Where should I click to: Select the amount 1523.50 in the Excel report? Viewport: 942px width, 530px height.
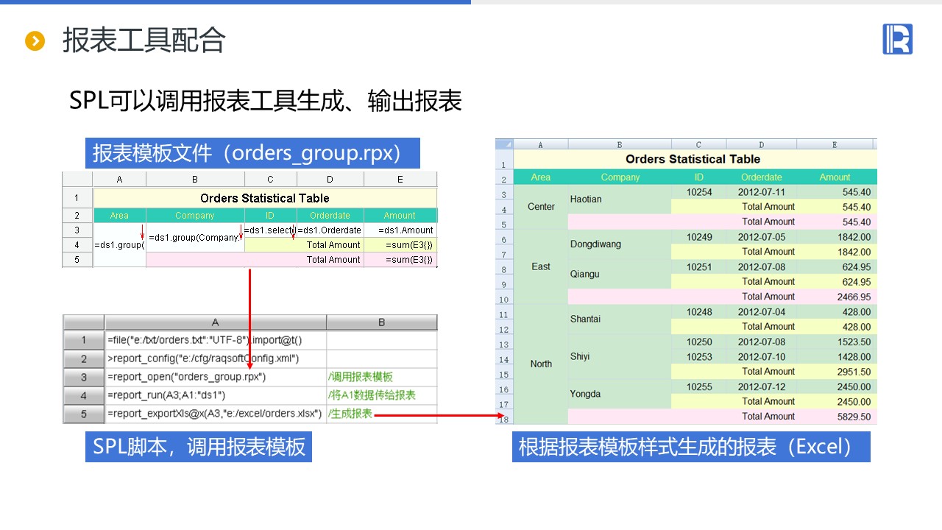(837, 342)
